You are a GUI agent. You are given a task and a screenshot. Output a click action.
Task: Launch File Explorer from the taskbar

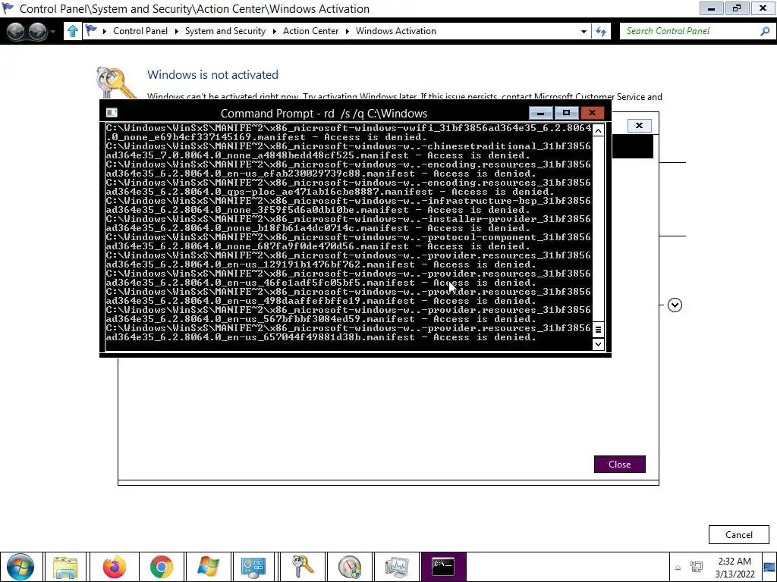pyautogui.click(x=65, y=567)
